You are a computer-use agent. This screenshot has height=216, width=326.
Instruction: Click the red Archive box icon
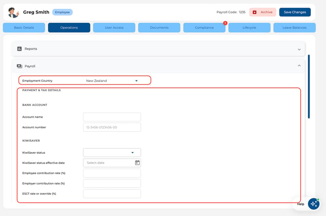[x=254, y=12]
